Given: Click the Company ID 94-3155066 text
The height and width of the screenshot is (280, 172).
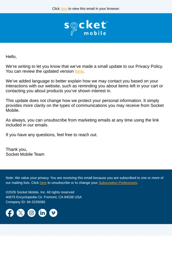Looking at the screenshot, I should point(25,202).
